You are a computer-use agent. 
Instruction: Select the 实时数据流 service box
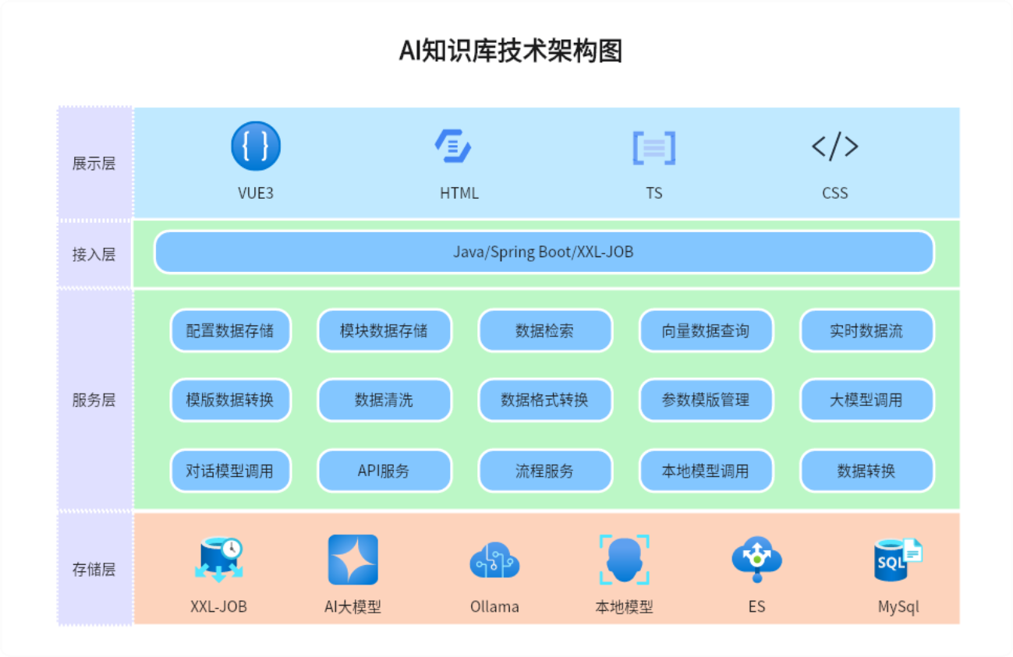tap(866, 330)
